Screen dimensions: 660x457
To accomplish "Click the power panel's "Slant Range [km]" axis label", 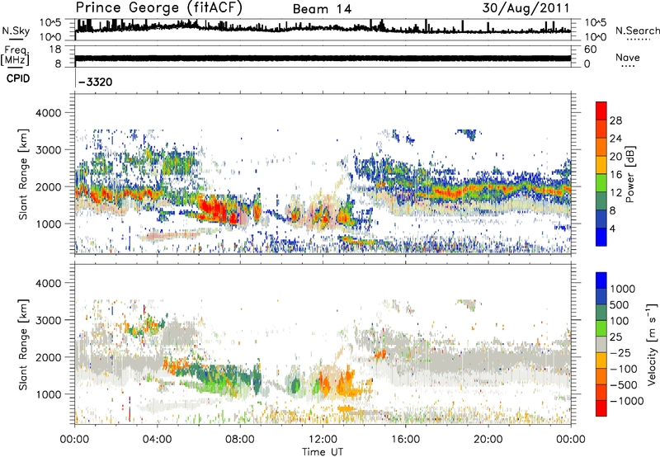I will tap(23, 174).
